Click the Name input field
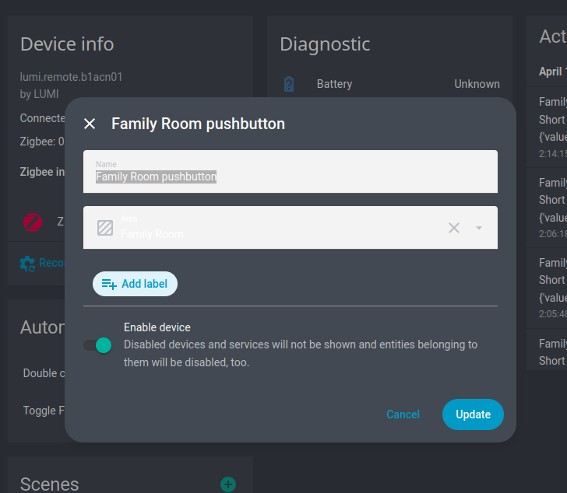The width and height of the screenshot is (567, 493). (290, 172)
